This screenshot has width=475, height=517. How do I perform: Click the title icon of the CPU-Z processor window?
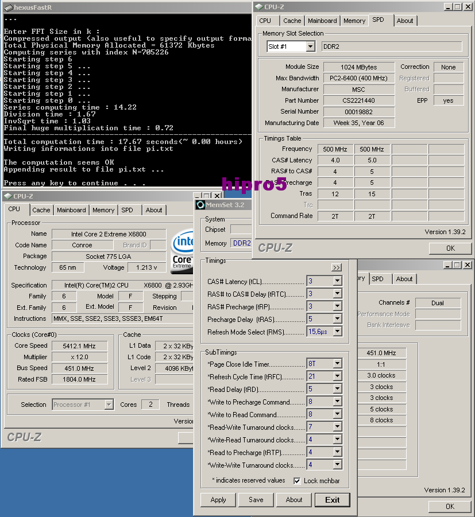[x=8, y=196]
